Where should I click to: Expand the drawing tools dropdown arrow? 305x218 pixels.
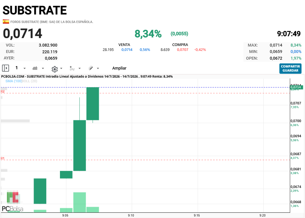tap(98, 68)
